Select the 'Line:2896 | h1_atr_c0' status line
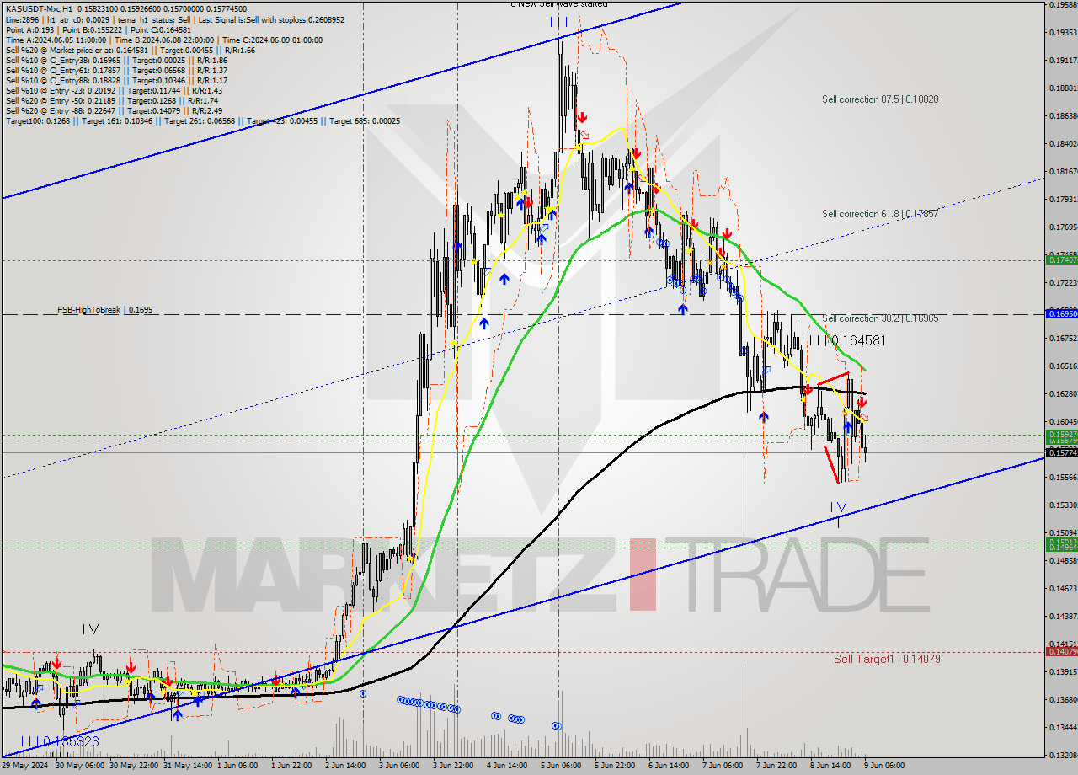Viewport: 1078px width, 775px height. [175, 19]
